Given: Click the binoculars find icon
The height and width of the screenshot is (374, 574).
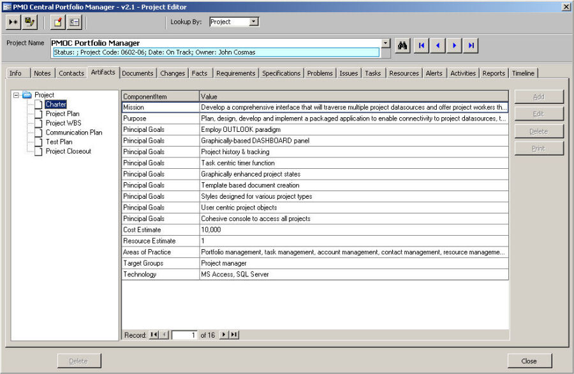Looking at the screenshot, I should [x=402, y=46].
